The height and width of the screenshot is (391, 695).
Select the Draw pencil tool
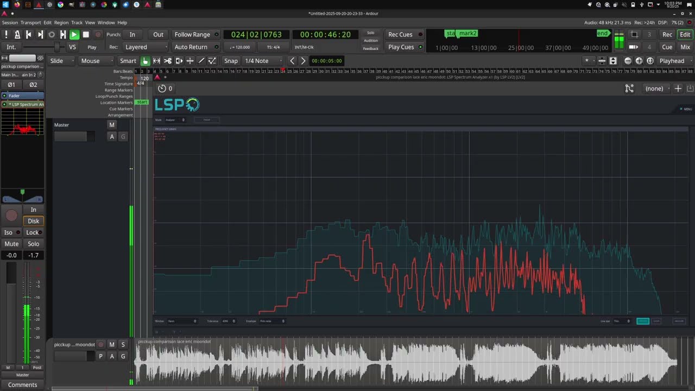click(201, 61)
